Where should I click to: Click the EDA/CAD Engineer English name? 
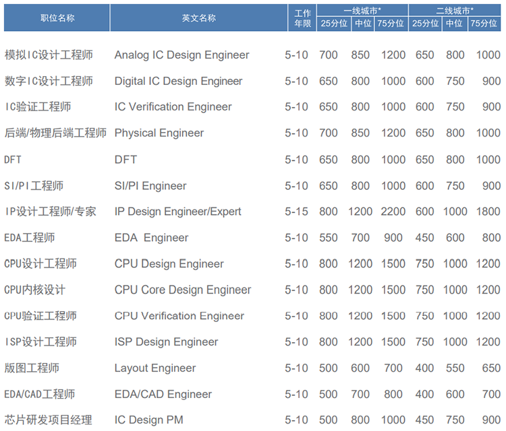[x=163, y=395]
